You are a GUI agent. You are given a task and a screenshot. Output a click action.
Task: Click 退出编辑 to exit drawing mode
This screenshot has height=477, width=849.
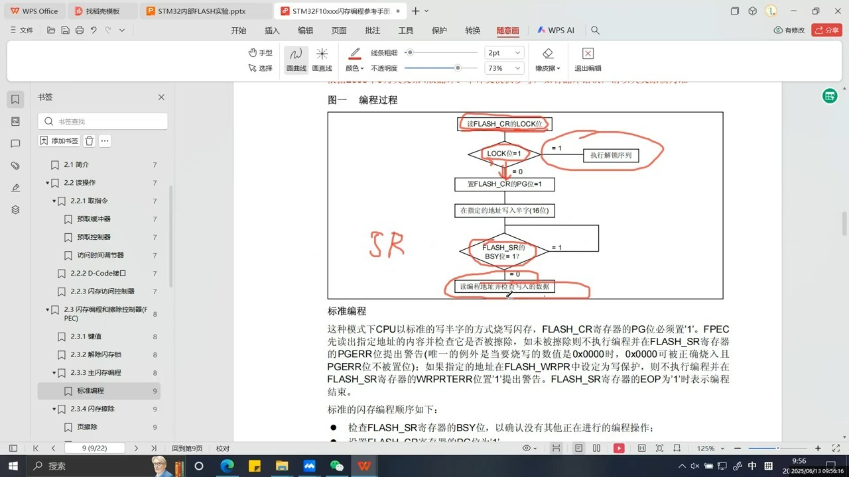pyautogui.click(x=588, y=60)
